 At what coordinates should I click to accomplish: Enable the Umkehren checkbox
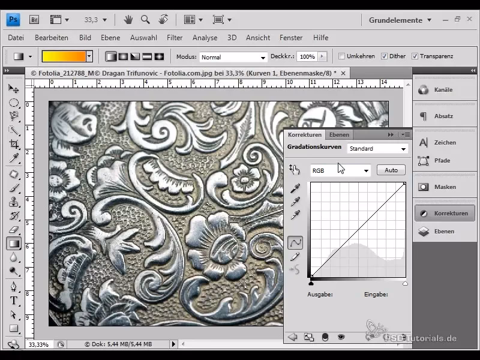(x=341, y=56)
